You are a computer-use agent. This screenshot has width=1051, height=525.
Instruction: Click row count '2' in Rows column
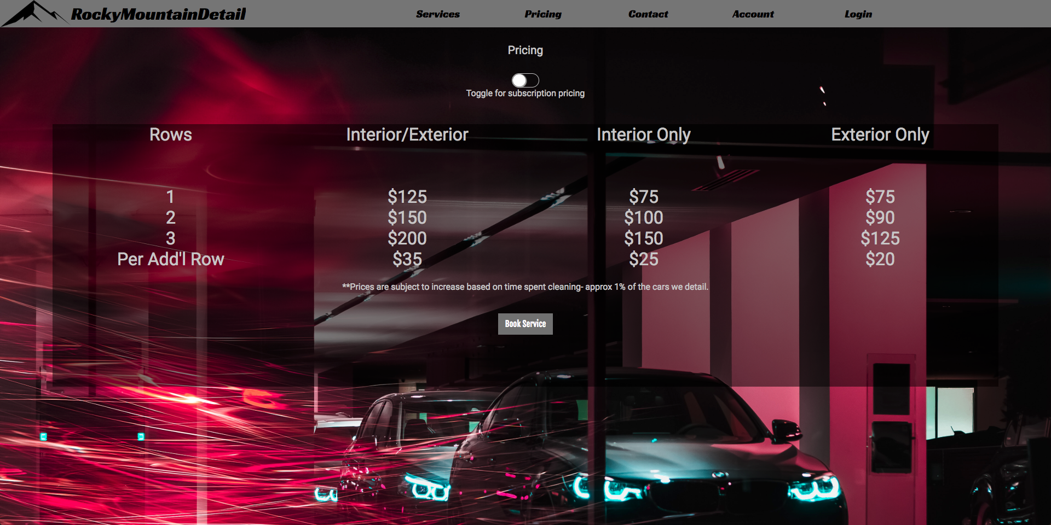(x=171, y=218)
